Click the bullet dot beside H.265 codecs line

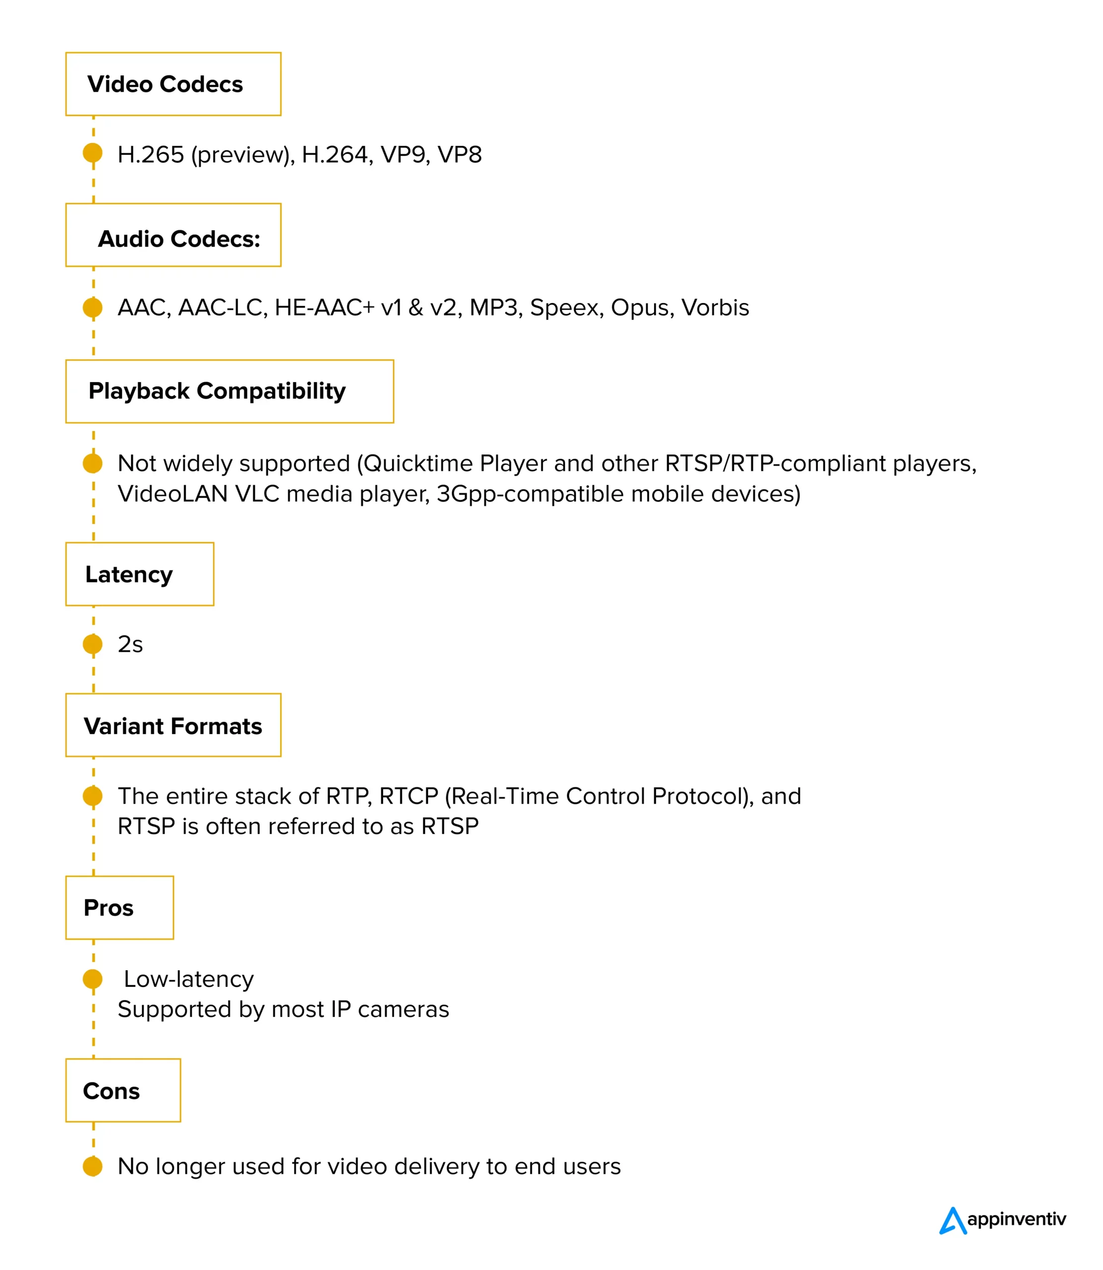[x=93, y=153]
